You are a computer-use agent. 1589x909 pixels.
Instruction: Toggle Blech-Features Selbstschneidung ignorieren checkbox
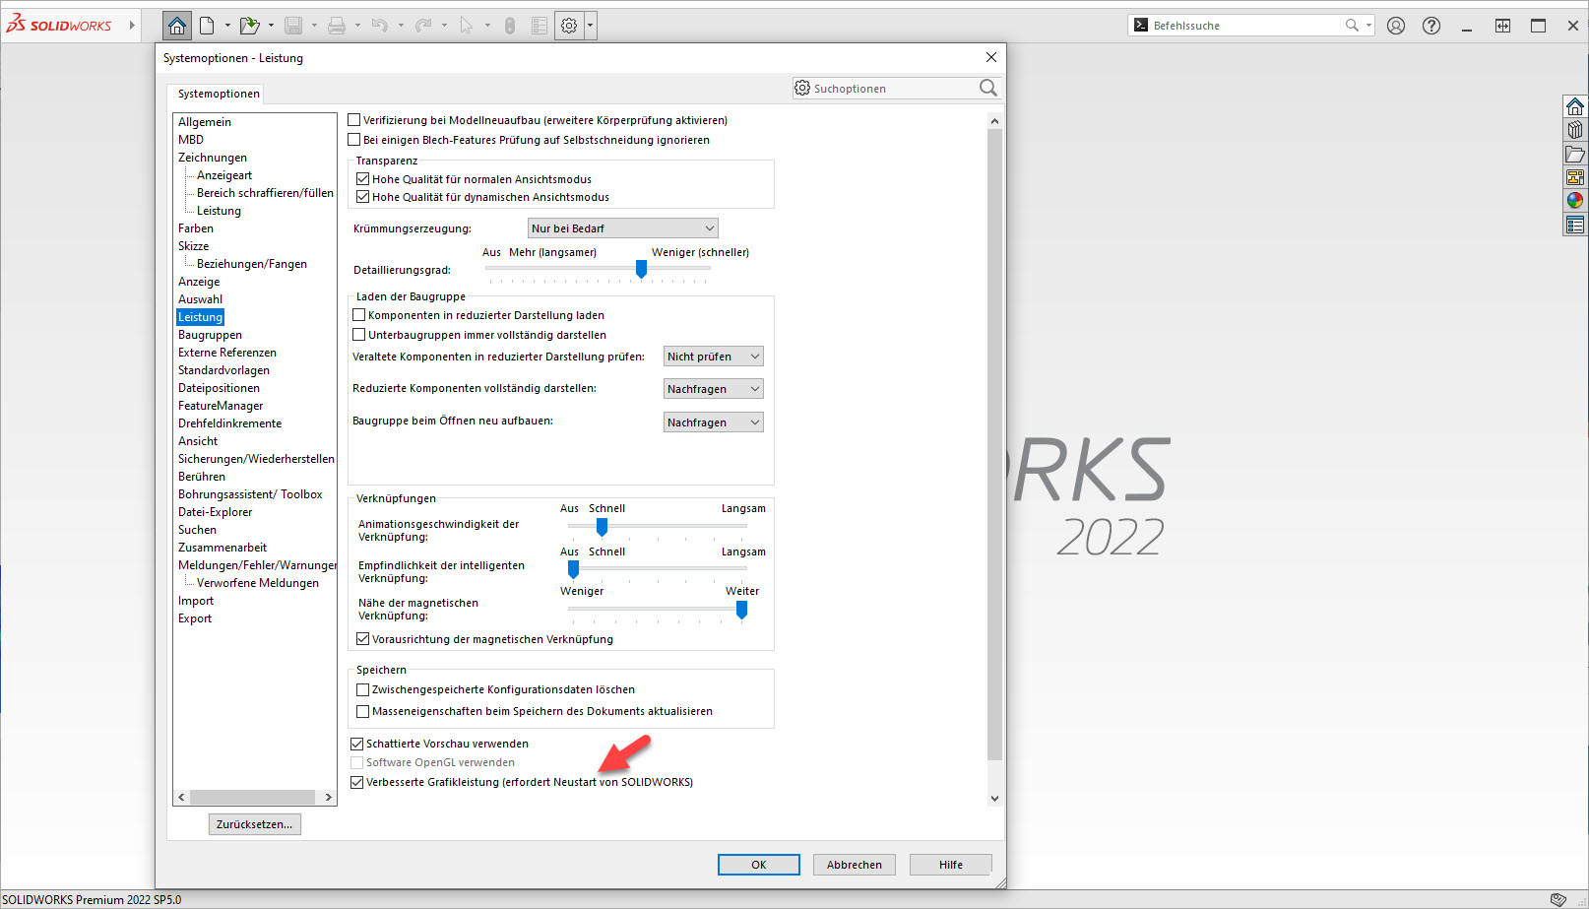pyautogui.click(x=354, y=140)
